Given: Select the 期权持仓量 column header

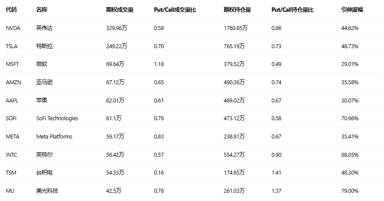Looking at the screenshot, I should [237, 10].
